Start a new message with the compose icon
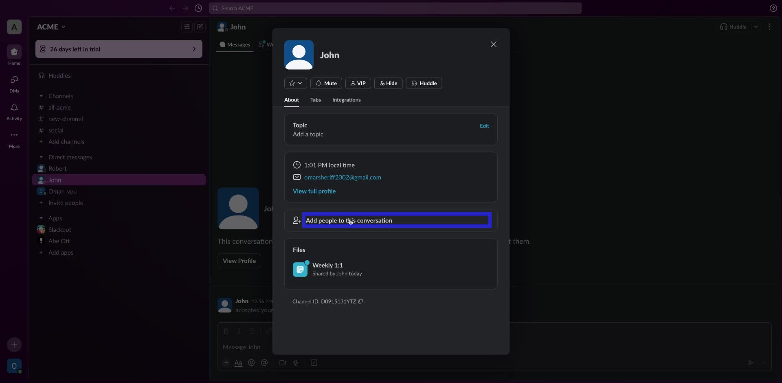 point(200,26)
